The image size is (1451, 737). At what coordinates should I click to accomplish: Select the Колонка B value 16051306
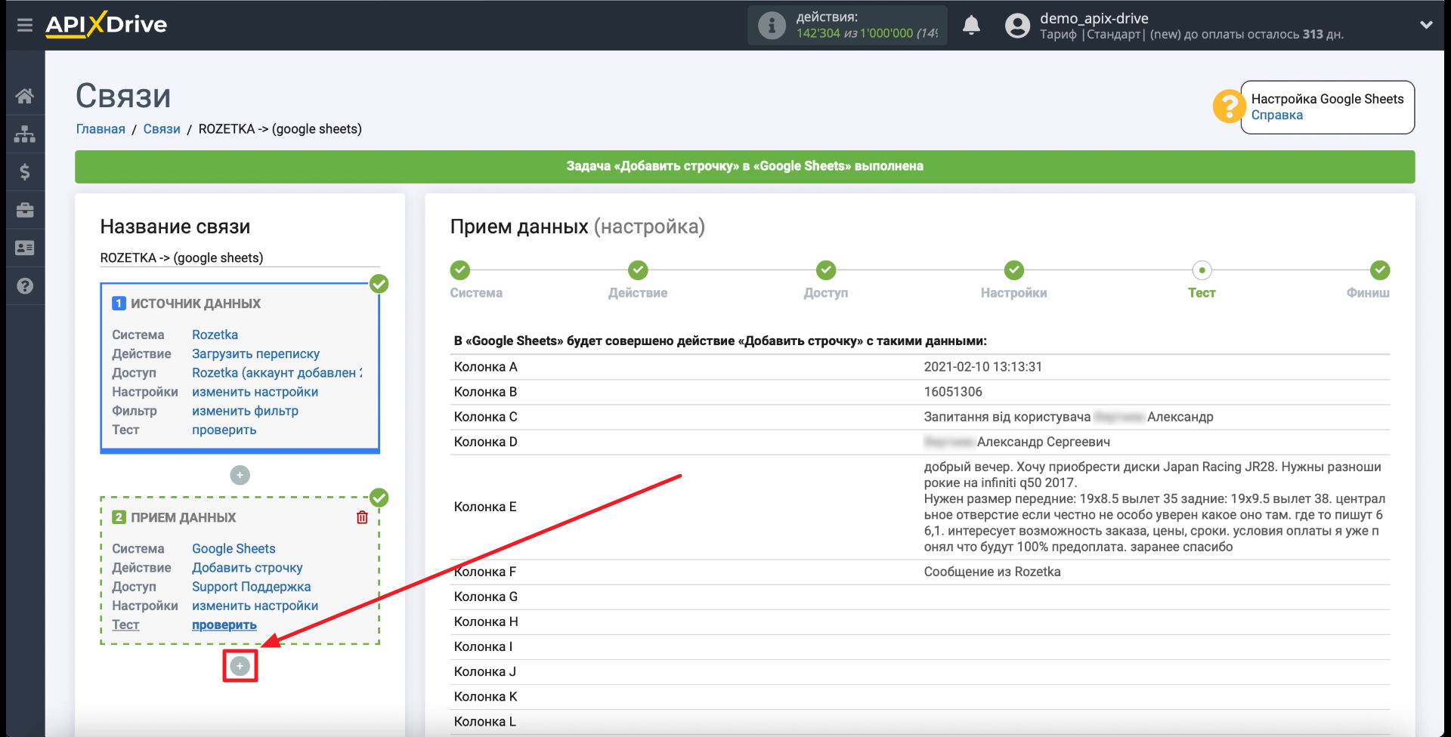(x=953, y=392)
